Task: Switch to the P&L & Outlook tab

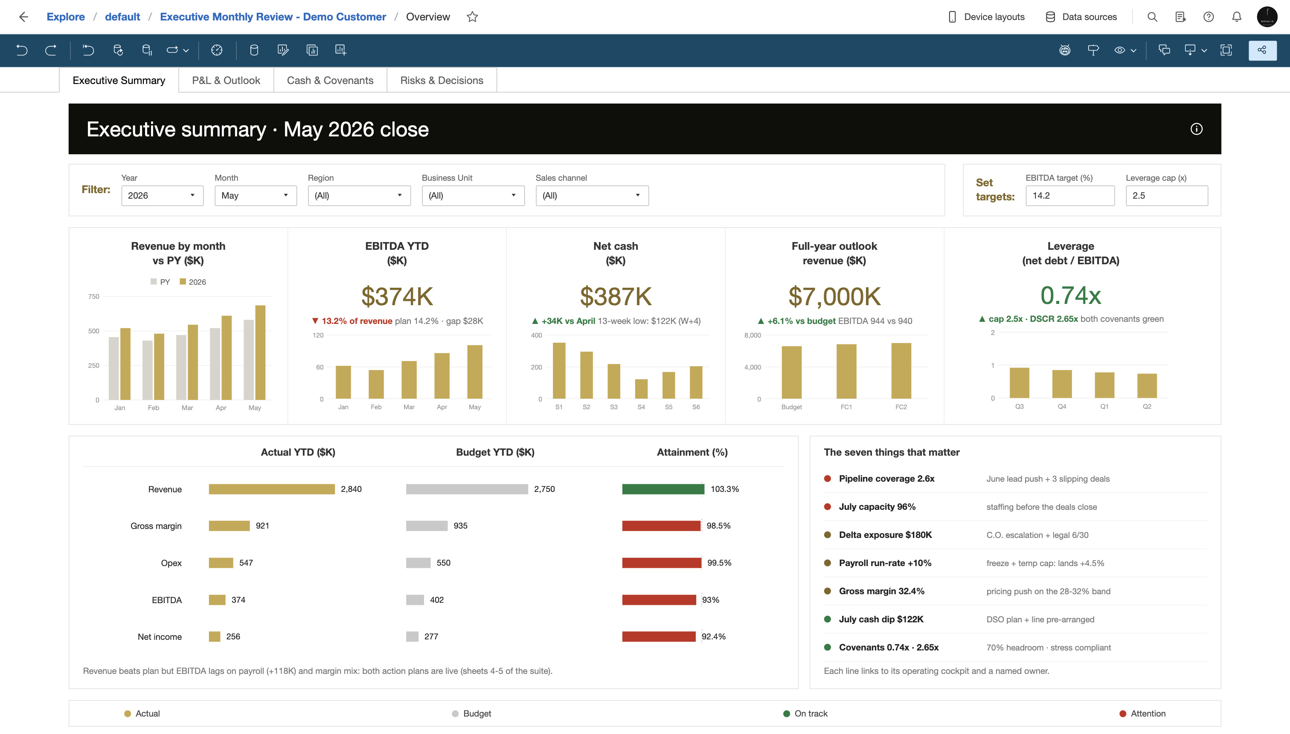Action: [x=226, y=80]
